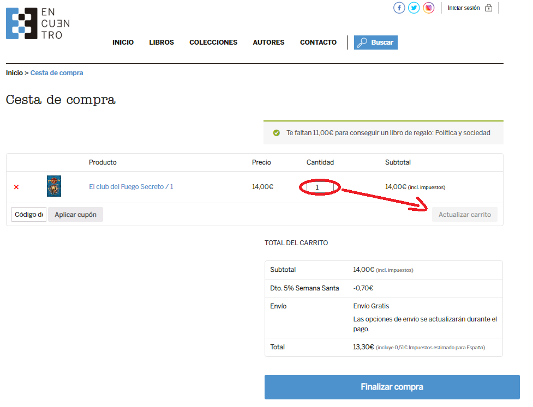Image resolution: width=533 pixels, height=407 pixels.
Task: Open the Facebook social icon
Action: (399, 8)
